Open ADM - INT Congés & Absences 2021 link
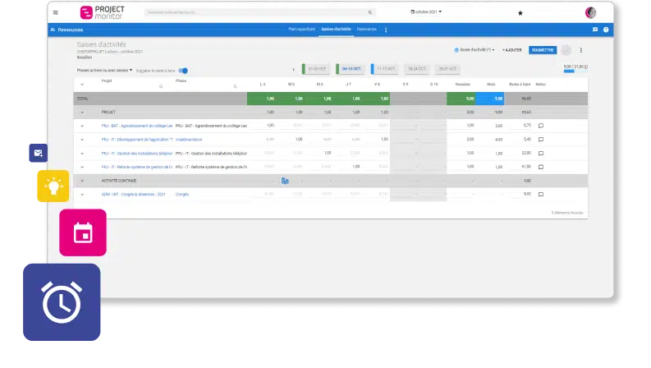Screen dimensions: 651x368 tap(133, 195)
